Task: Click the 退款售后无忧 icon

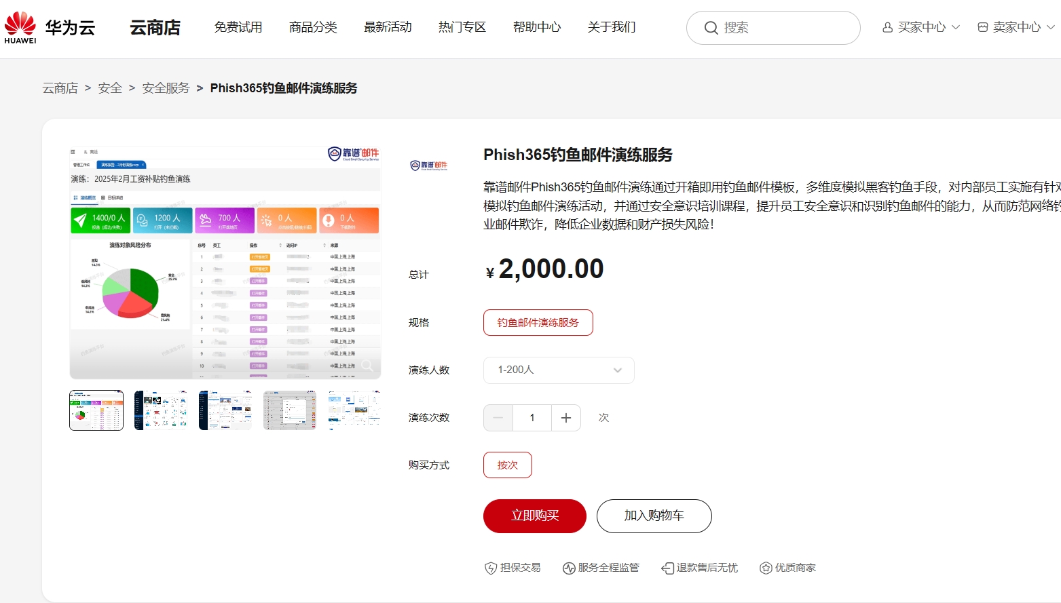Action: tap(667, 568)
